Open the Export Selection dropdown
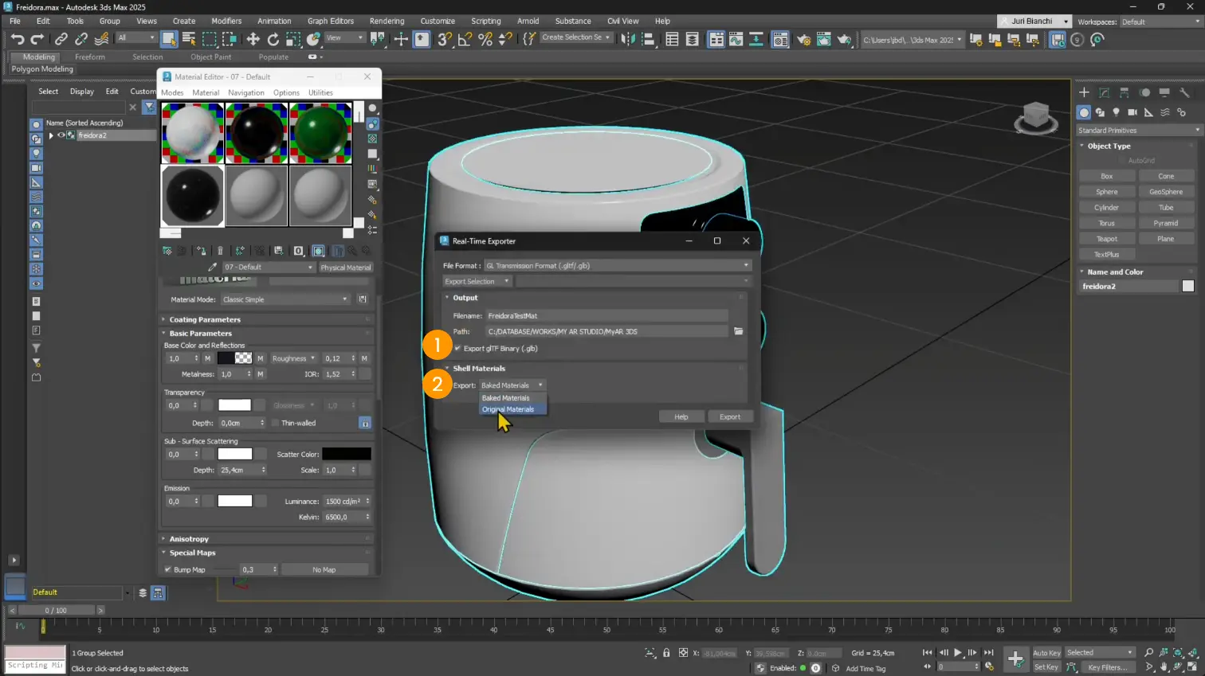Image resolution: width=1205 pixels, height=676 pixels. (477, 281)
